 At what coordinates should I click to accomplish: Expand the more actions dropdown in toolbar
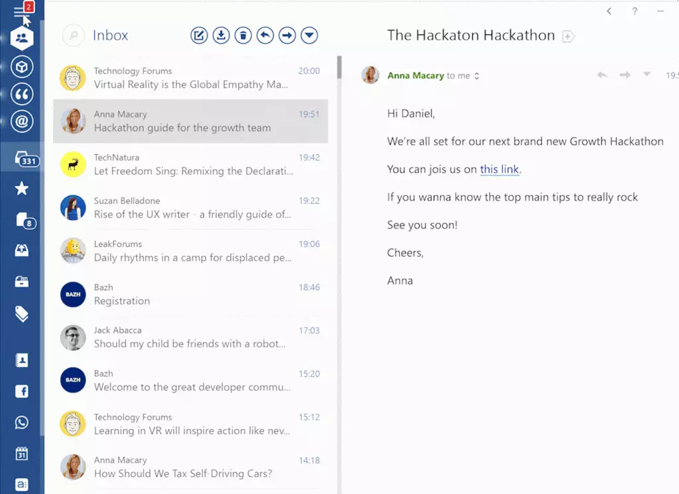click(x=309, y=36)
